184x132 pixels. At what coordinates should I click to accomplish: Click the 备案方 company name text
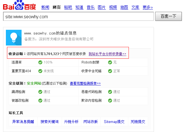[66, 39]
